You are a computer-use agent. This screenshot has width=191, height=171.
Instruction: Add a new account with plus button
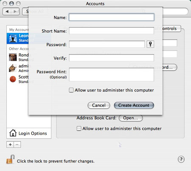click(10, 145)
